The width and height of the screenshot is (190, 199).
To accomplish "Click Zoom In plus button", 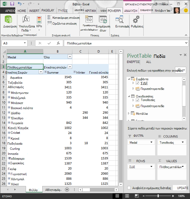I will [173, 196].
